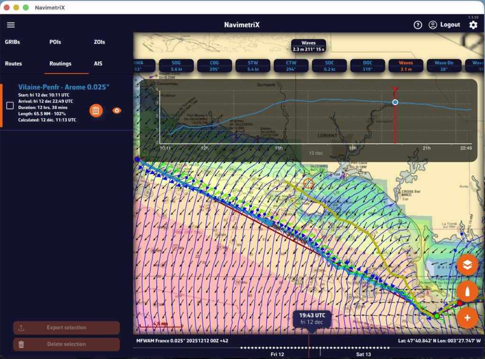
Task: Open settings gear icon
Action: click(x=473, y=25)
